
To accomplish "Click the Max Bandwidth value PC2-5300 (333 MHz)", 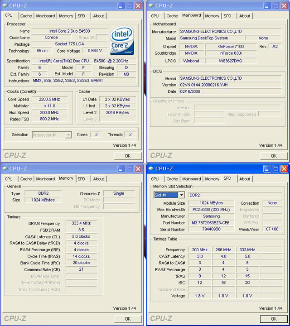I will pos(211,210).
